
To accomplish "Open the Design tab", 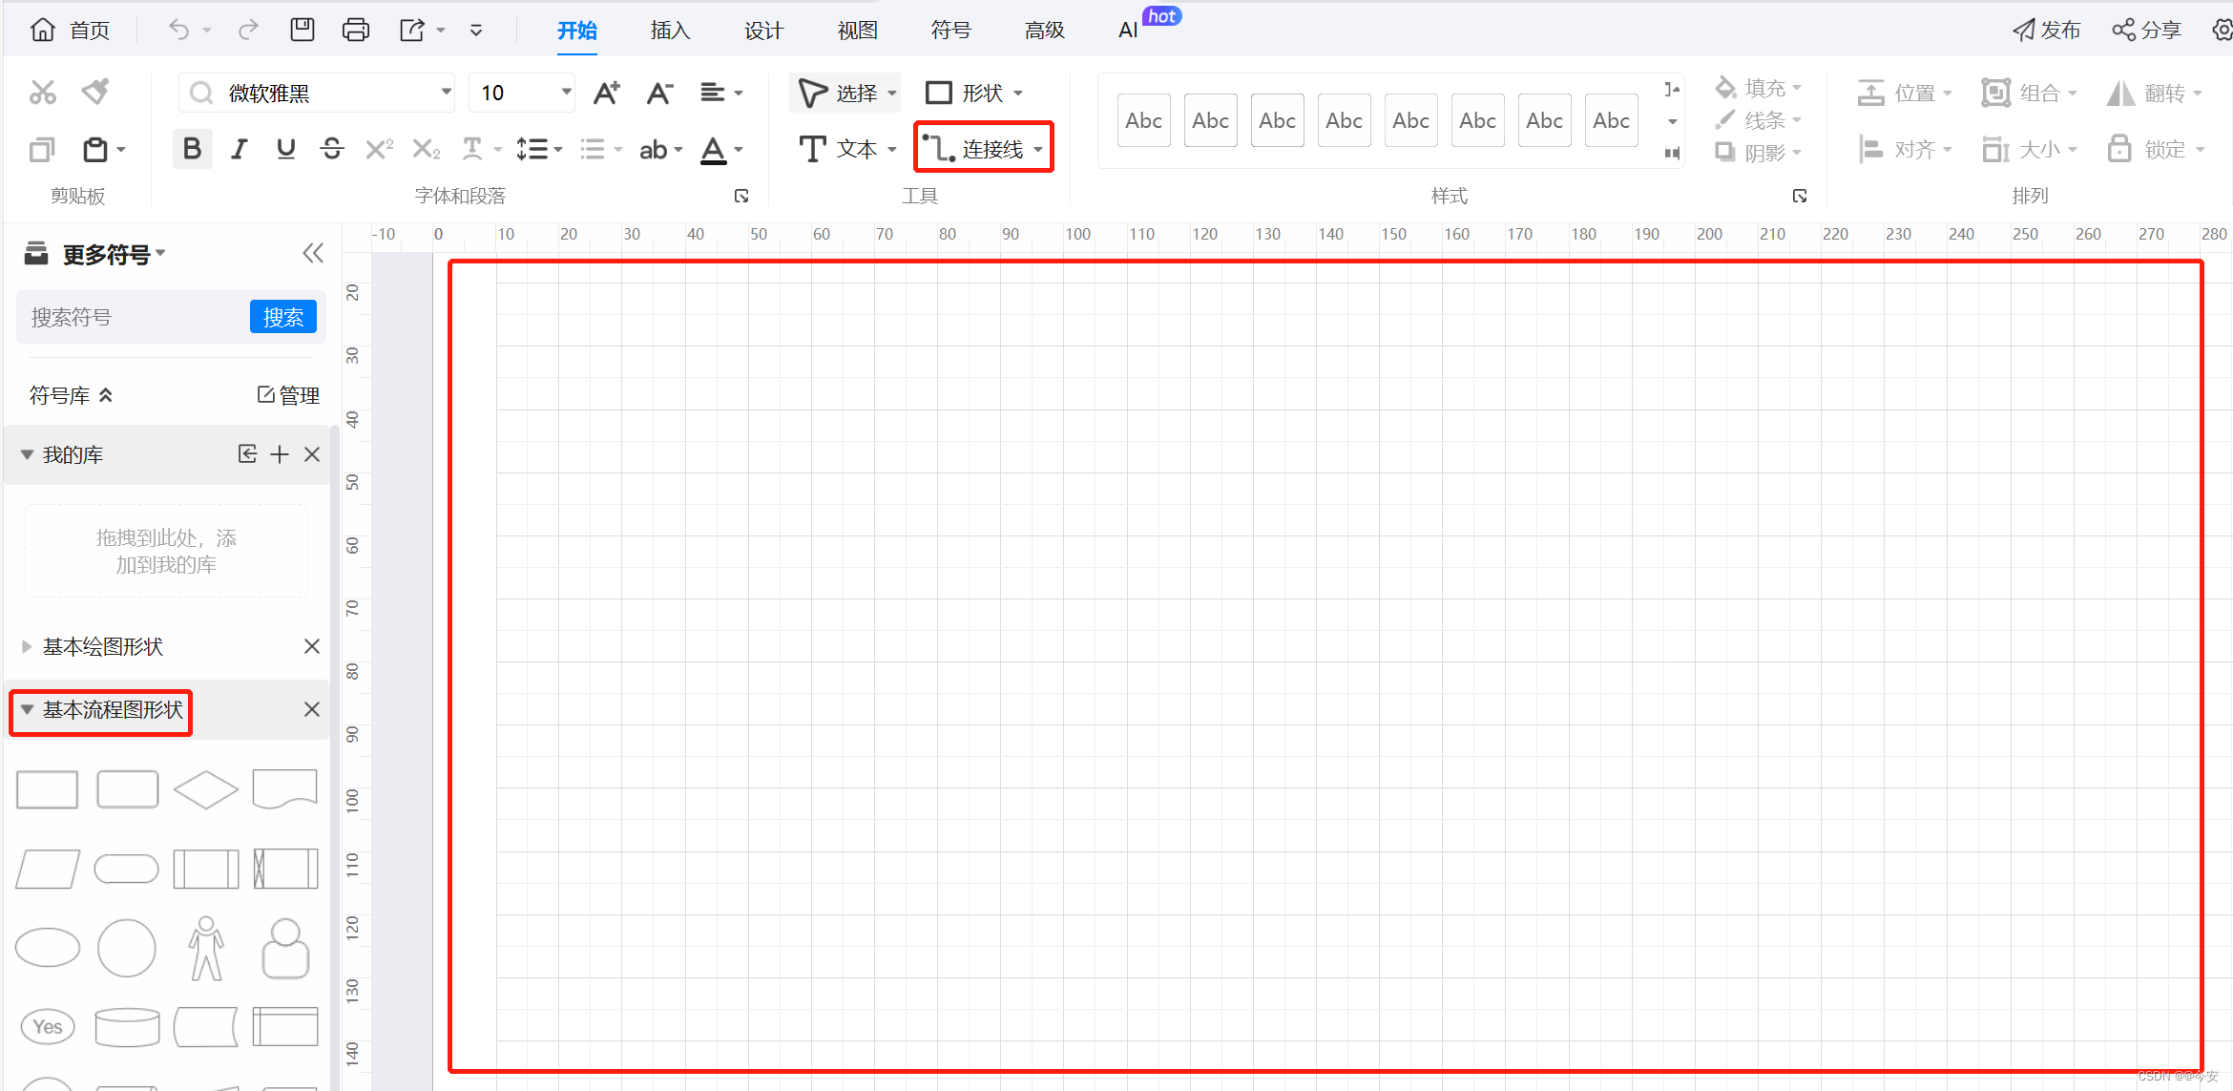I will (x=763, y=31).
